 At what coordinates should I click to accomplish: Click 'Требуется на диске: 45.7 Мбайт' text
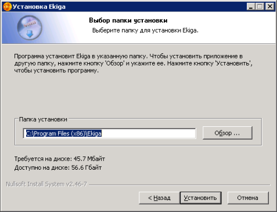60,159
